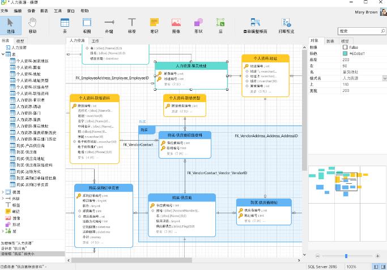Screen dimensions: 387x270
Task: Pick the 笔记 note tool in toolbar
Action: [154, 26]
